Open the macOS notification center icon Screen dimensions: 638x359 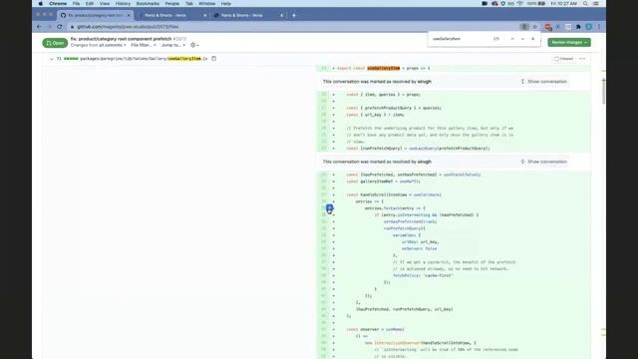pyautogui.click(x=596, y=4)
